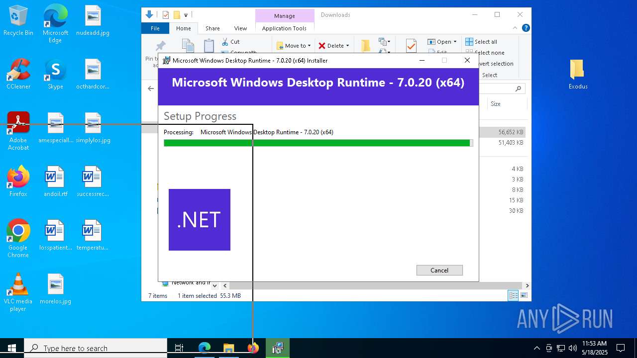Open Task View from taskbar
This screenshot has width=637, height=358.
[179, 348]
